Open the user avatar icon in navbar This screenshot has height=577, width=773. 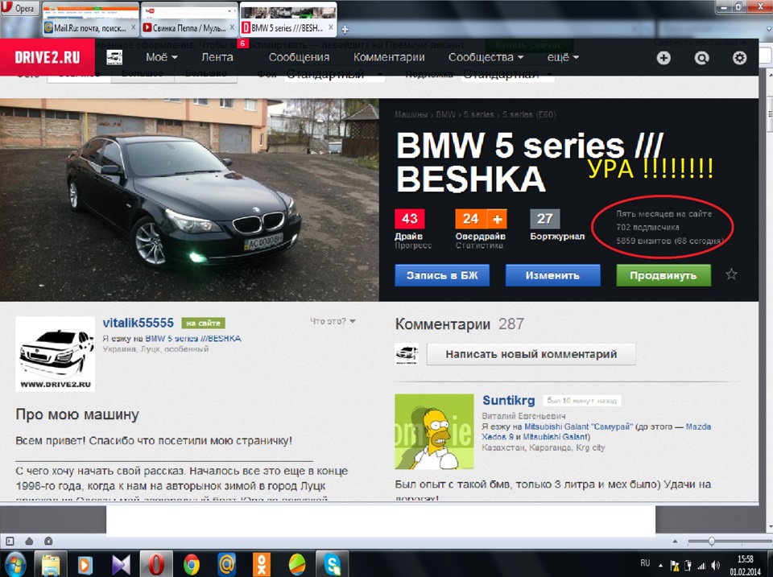click(x=114, y=58)
